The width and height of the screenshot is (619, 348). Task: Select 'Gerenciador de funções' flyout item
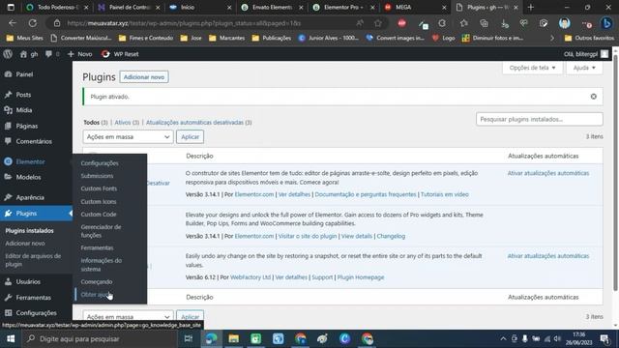click(x=101, y=231)
